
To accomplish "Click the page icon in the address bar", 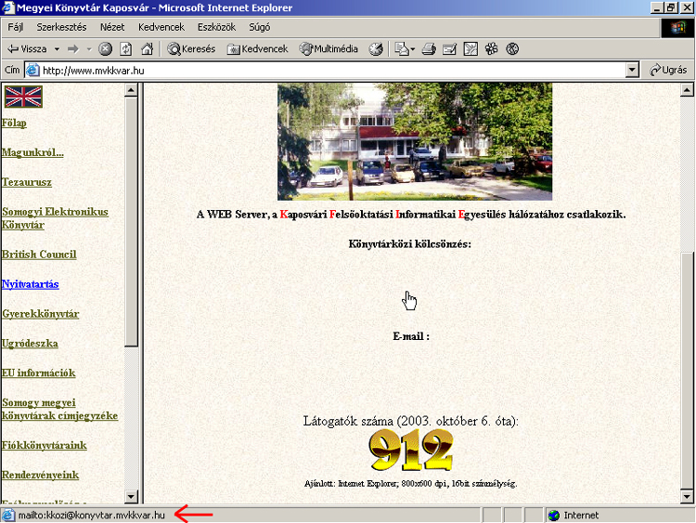I will coord(32,71).
